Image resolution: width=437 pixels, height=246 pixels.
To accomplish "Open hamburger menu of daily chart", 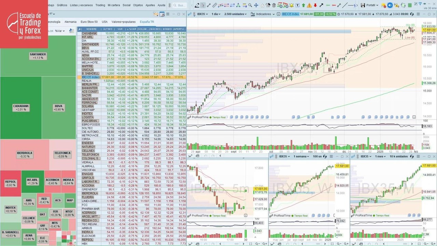I will (418, 14).
